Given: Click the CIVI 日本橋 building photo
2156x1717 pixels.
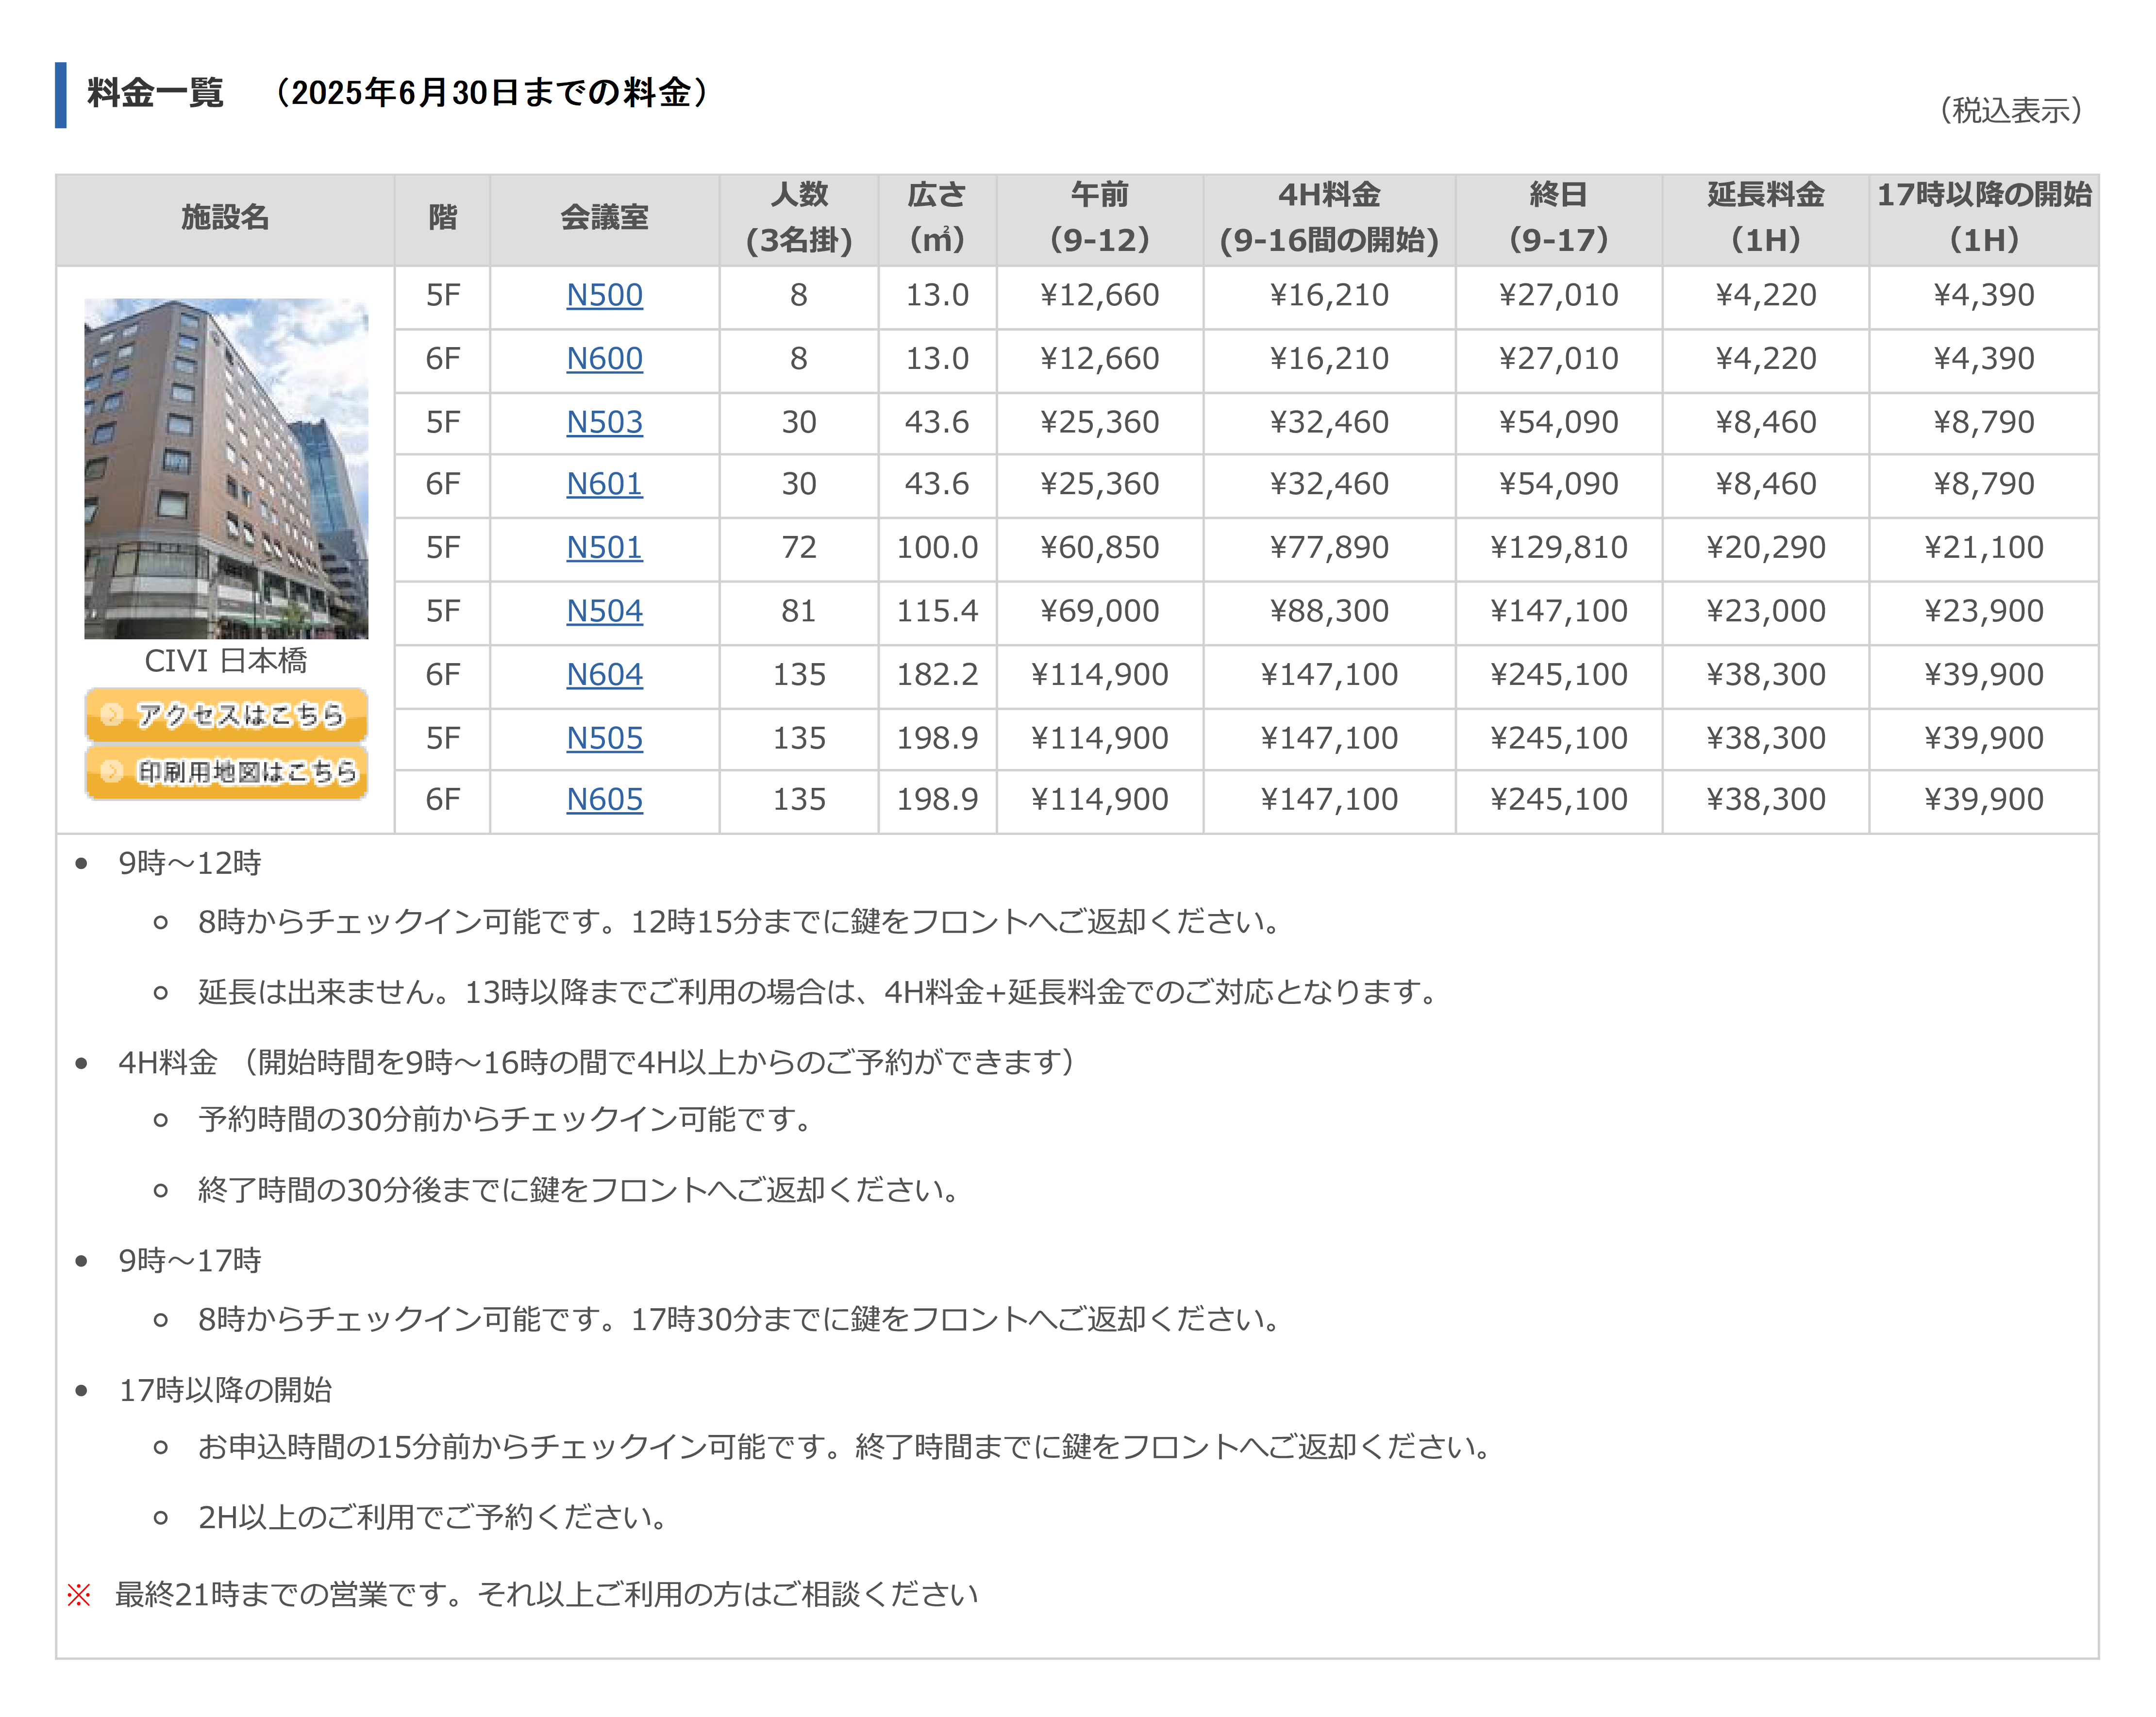Looking at the screenshot, I should (x=226, y=468).
